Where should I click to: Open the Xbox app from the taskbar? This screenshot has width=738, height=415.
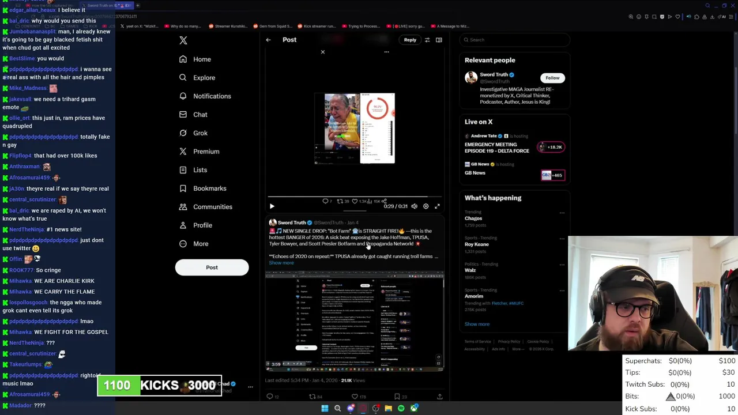414,408
